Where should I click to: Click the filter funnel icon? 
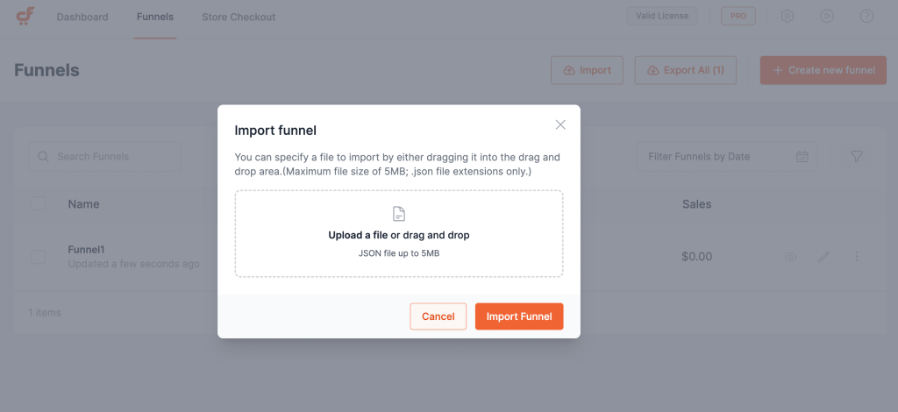pyautogui.click(x=857, y=157)
